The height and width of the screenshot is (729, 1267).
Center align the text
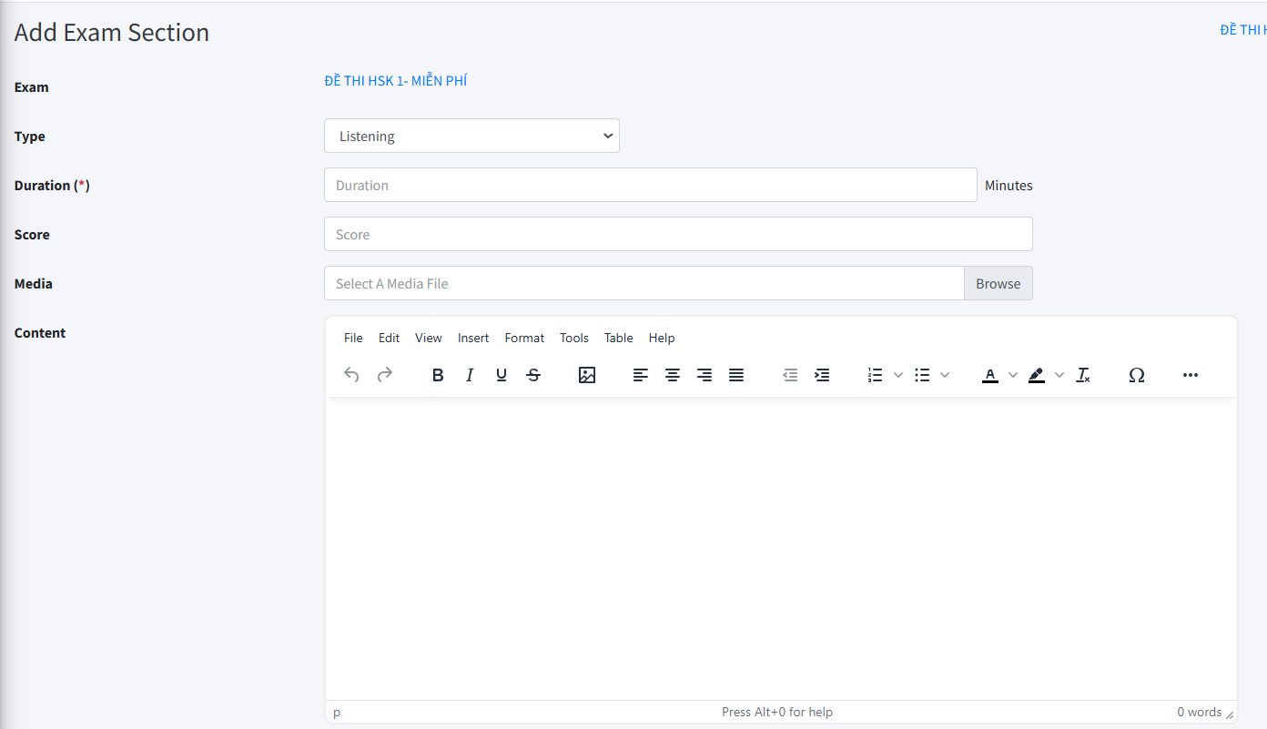[x=673, y=375]
